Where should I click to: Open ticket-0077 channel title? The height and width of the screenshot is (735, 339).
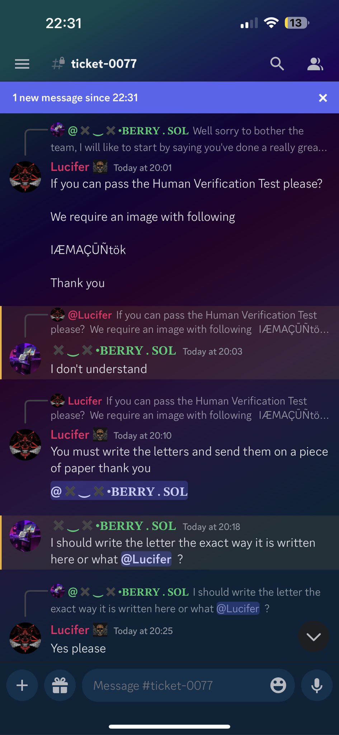click(x=104, y=64)
